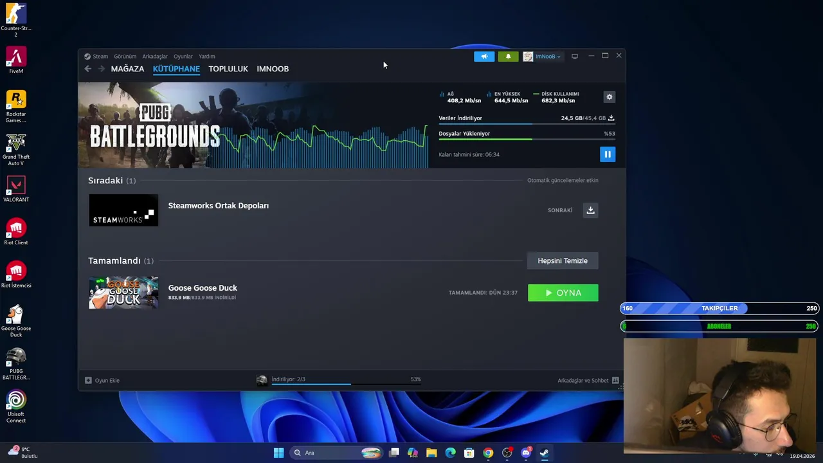The height and width of the screenshot is (463, 823).
Task: Open the Görünüm menu
Action: [x=125, y=57]
